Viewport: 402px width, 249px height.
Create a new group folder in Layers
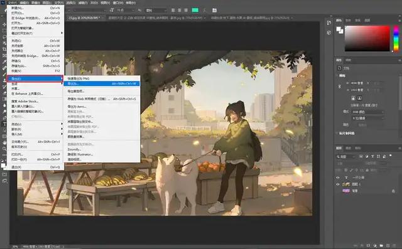click(x=381, y=245)
